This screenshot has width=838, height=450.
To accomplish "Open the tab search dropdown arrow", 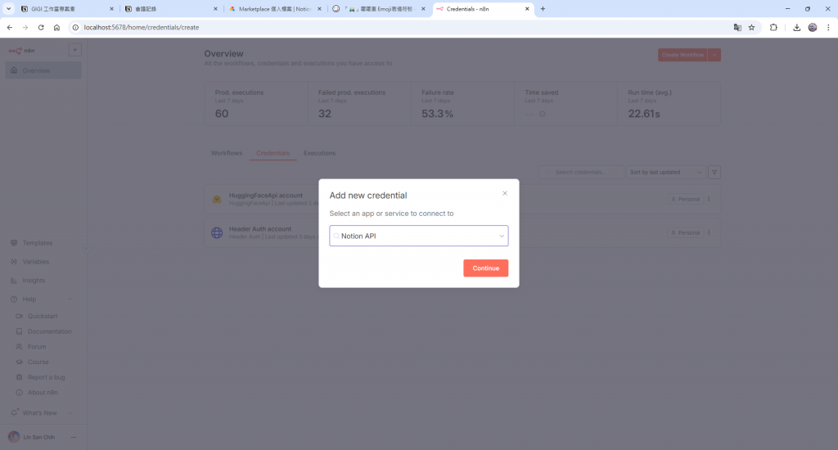I will pos(8,8).
